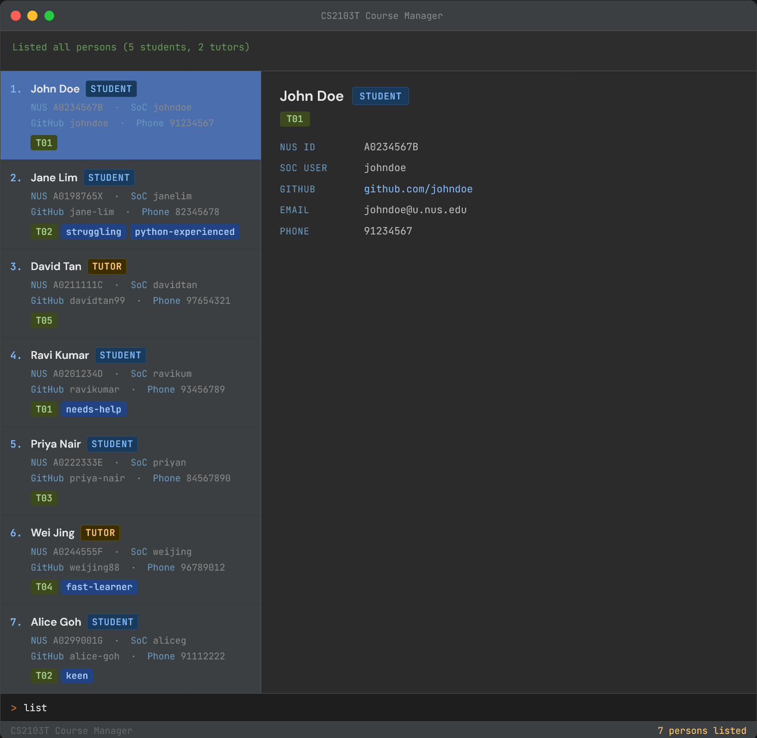
Task: Click the keen tag on Alice Goh
Action: tap(77, 676)
